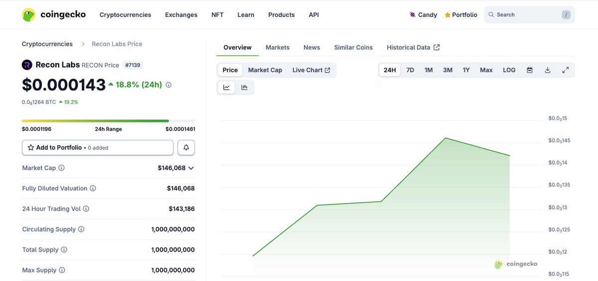Image resolution: width=598 pixels, height=281 pixels.
Task: Switch to the Similar Coins tab
Action: [353, 47]
